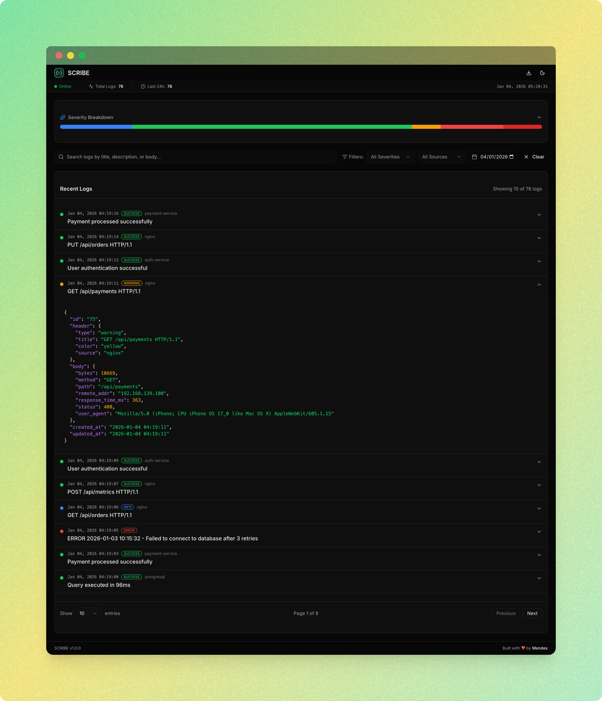Open the All Severities dropdown
The height and width of the screenshot is (701, 602).
pyautogui.click(x=390, y=157)
